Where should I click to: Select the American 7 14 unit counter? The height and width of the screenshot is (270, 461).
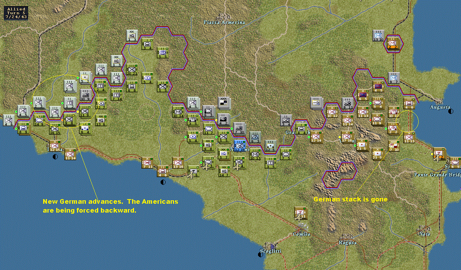[117, 95]
